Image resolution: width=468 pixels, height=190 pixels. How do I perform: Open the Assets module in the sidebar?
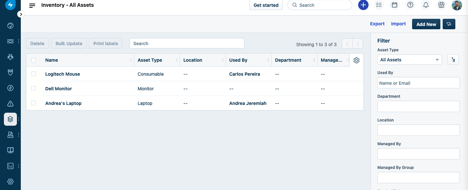point(10,119)
